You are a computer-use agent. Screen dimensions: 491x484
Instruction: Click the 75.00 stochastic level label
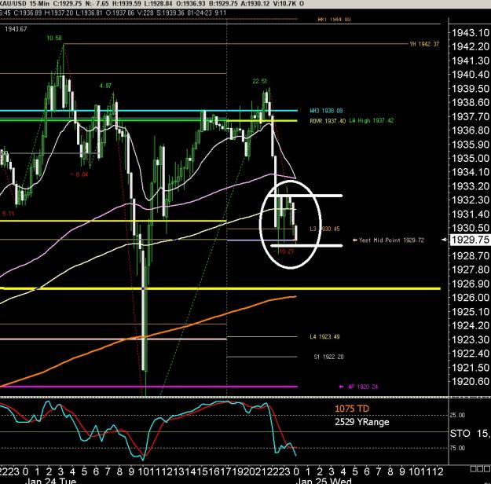[x=457, y=448]
